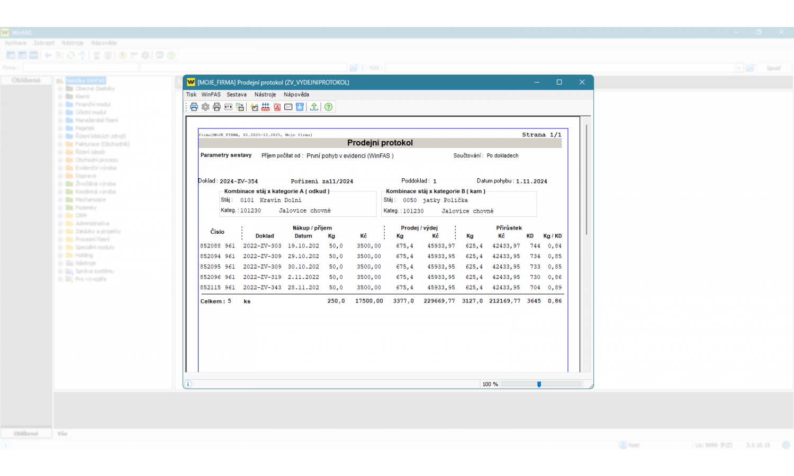Click the report's vertical scrollbar

click(x=587, y=180)
